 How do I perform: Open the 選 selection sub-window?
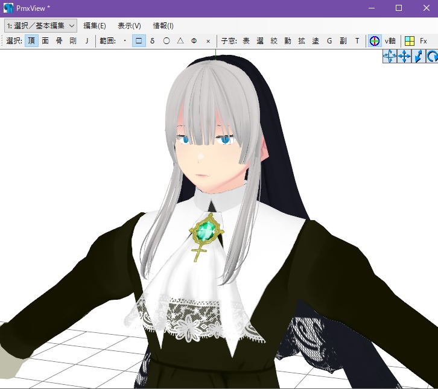(x=260, y=41)
